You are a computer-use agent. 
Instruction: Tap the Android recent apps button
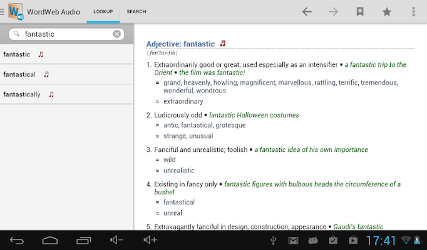pyautogui.click(x=84, y=240)
